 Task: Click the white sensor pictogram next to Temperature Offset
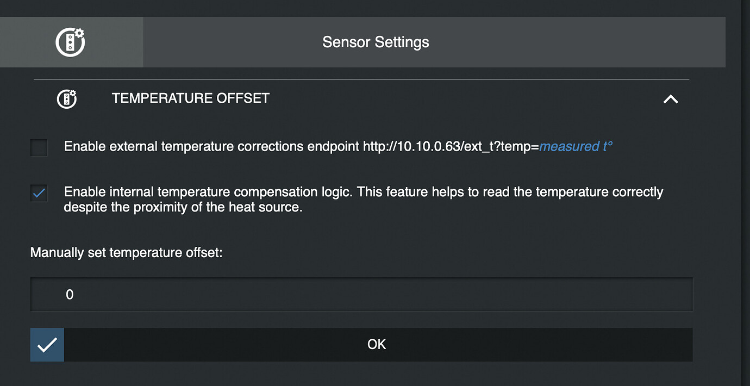tap(66, 99)
